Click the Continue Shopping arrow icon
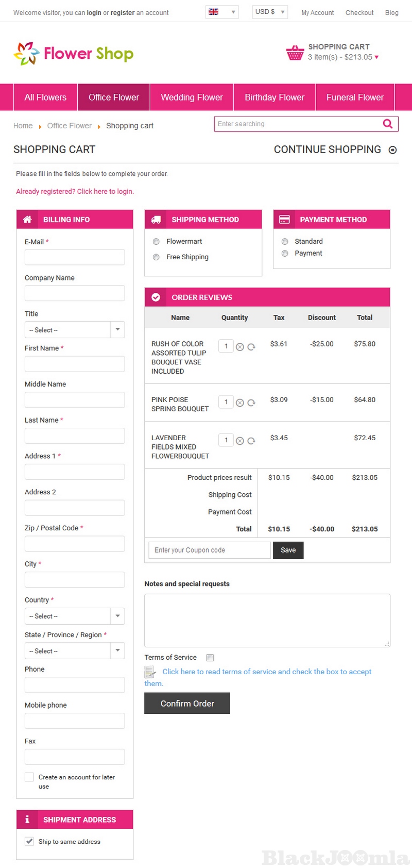This screenshot has height=868, width=412. [x=392, y=150]
